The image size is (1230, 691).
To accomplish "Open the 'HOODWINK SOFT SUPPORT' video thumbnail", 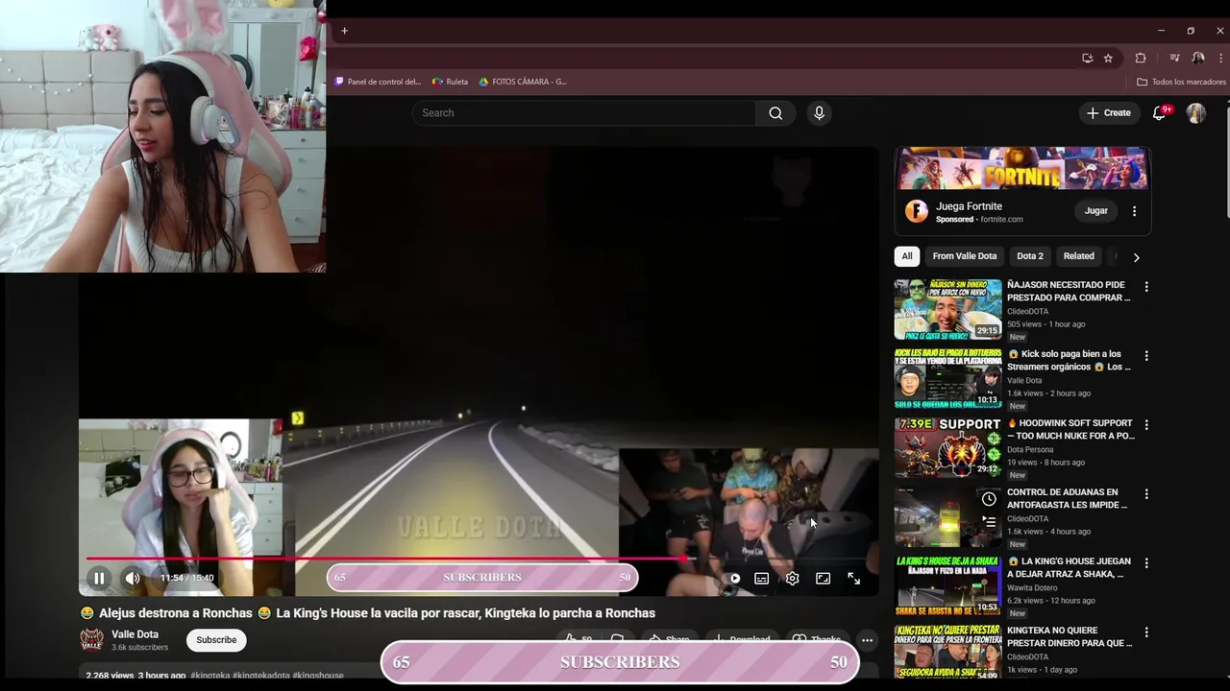I will (x=947, y=448).
